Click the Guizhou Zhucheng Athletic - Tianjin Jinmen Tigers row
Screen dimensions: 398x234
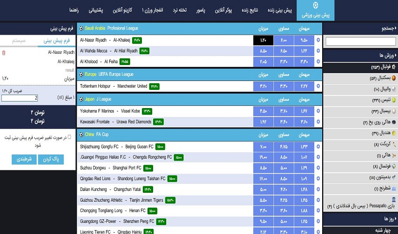click(x=165, y=200)
